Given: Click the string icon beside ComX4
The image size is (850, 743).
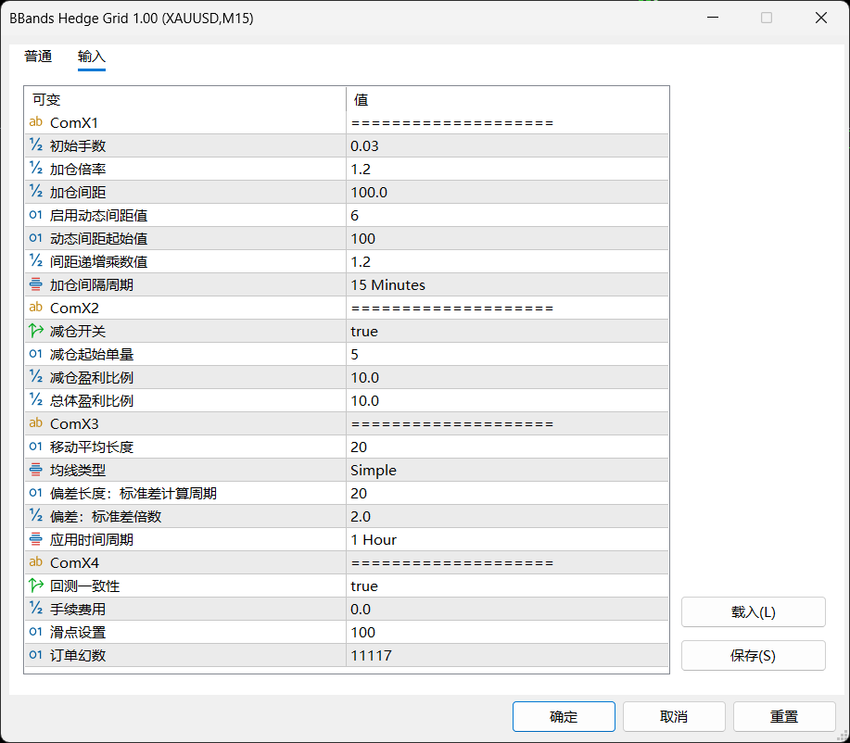Looking at the screenshot, I should (36, 562).
